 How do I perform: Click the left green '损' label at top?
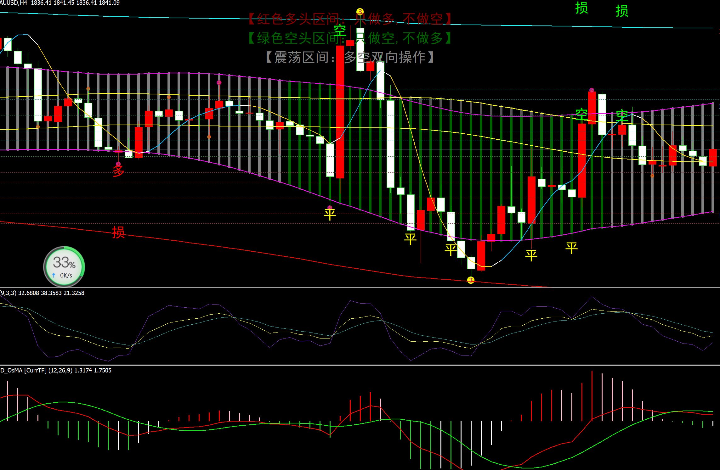click(x=581, y=8)
